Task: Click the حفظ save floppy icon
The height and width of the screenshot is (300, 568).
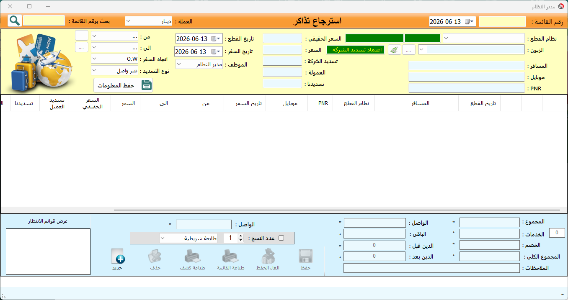Action: (x=305, y=256)
